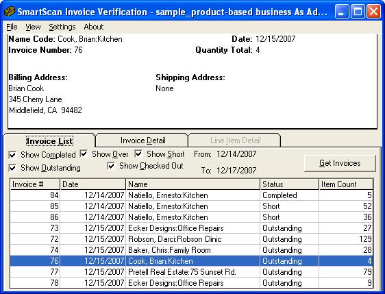The image size is (385, 294).
Task: Switch to the Invoice Detail tab
Action: (x=142, y=140)
